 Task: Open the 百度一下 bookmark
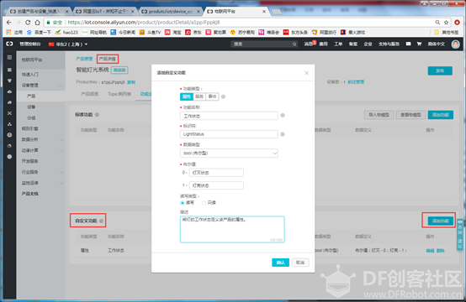(39, 32)
